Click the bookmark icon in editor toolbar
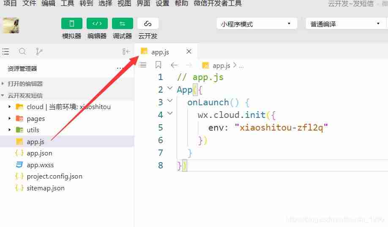 pos(158,65)
